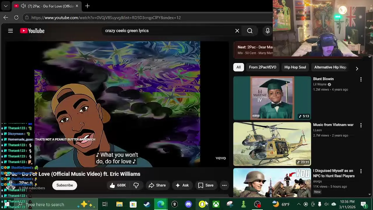Image resolution: width=373 pixels, height=210 pixels.
Task: Save the video to a playlist
Action: (206, 185)
